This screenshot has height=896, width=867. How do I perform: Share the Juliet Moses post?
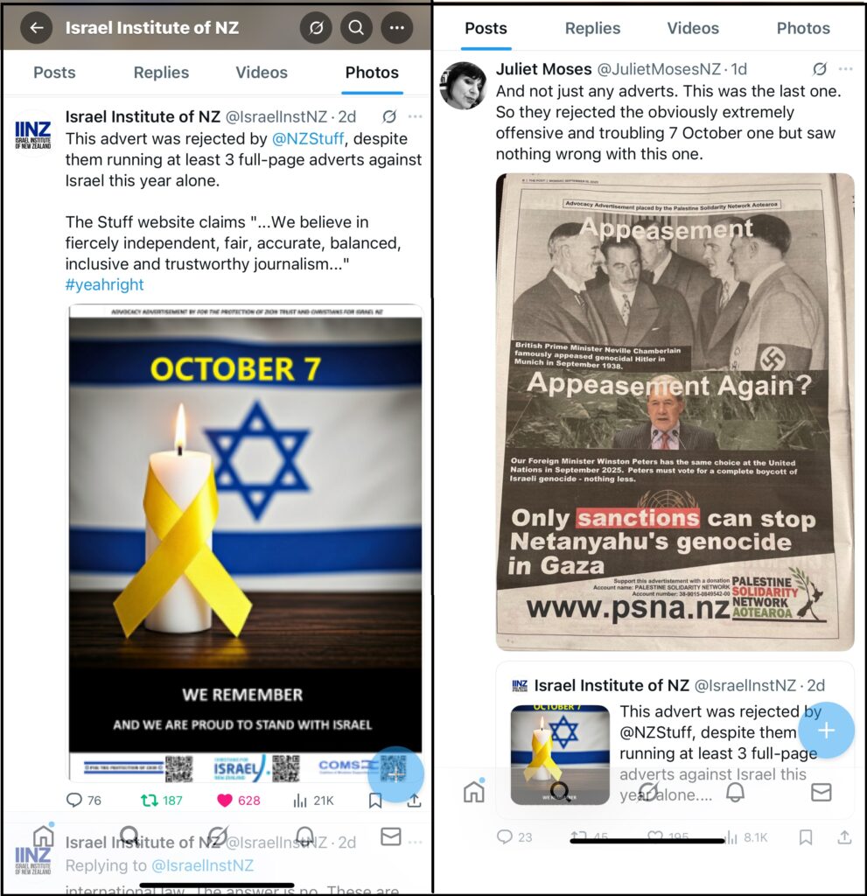845,837
